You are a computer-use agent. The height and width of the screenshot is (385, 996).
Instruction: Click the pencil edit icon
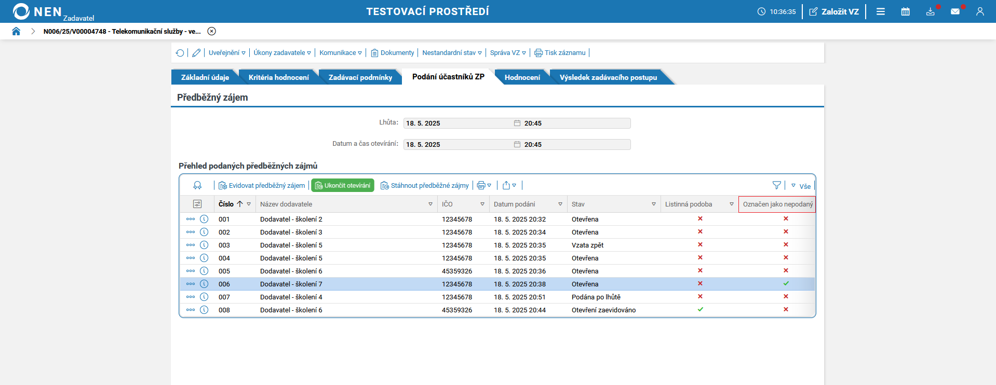tap(196, 53)
